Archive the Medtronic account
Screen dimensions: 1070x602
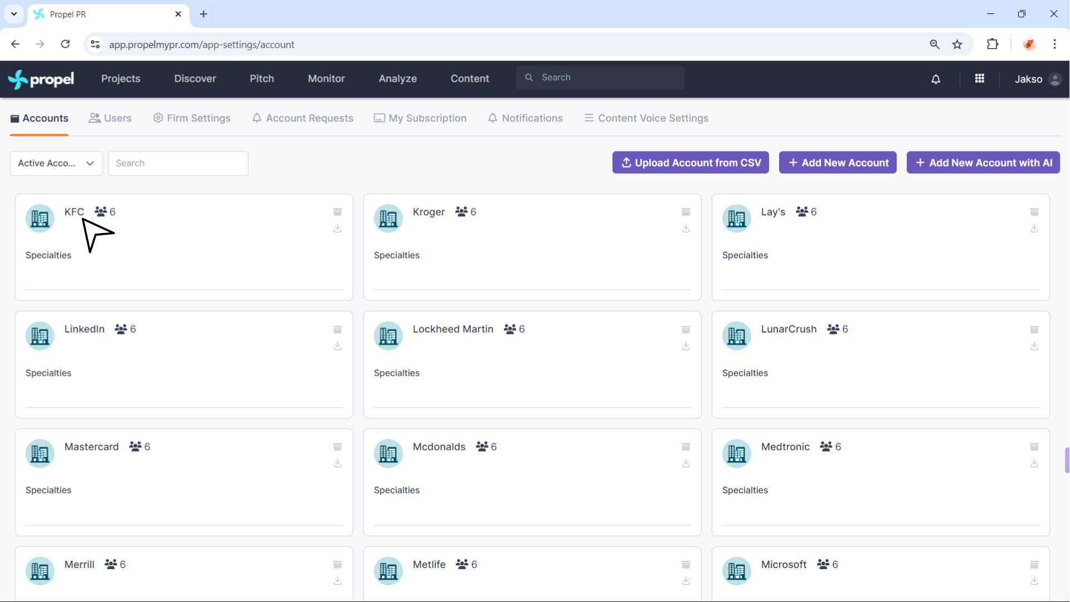click(x=1034, y=447)
